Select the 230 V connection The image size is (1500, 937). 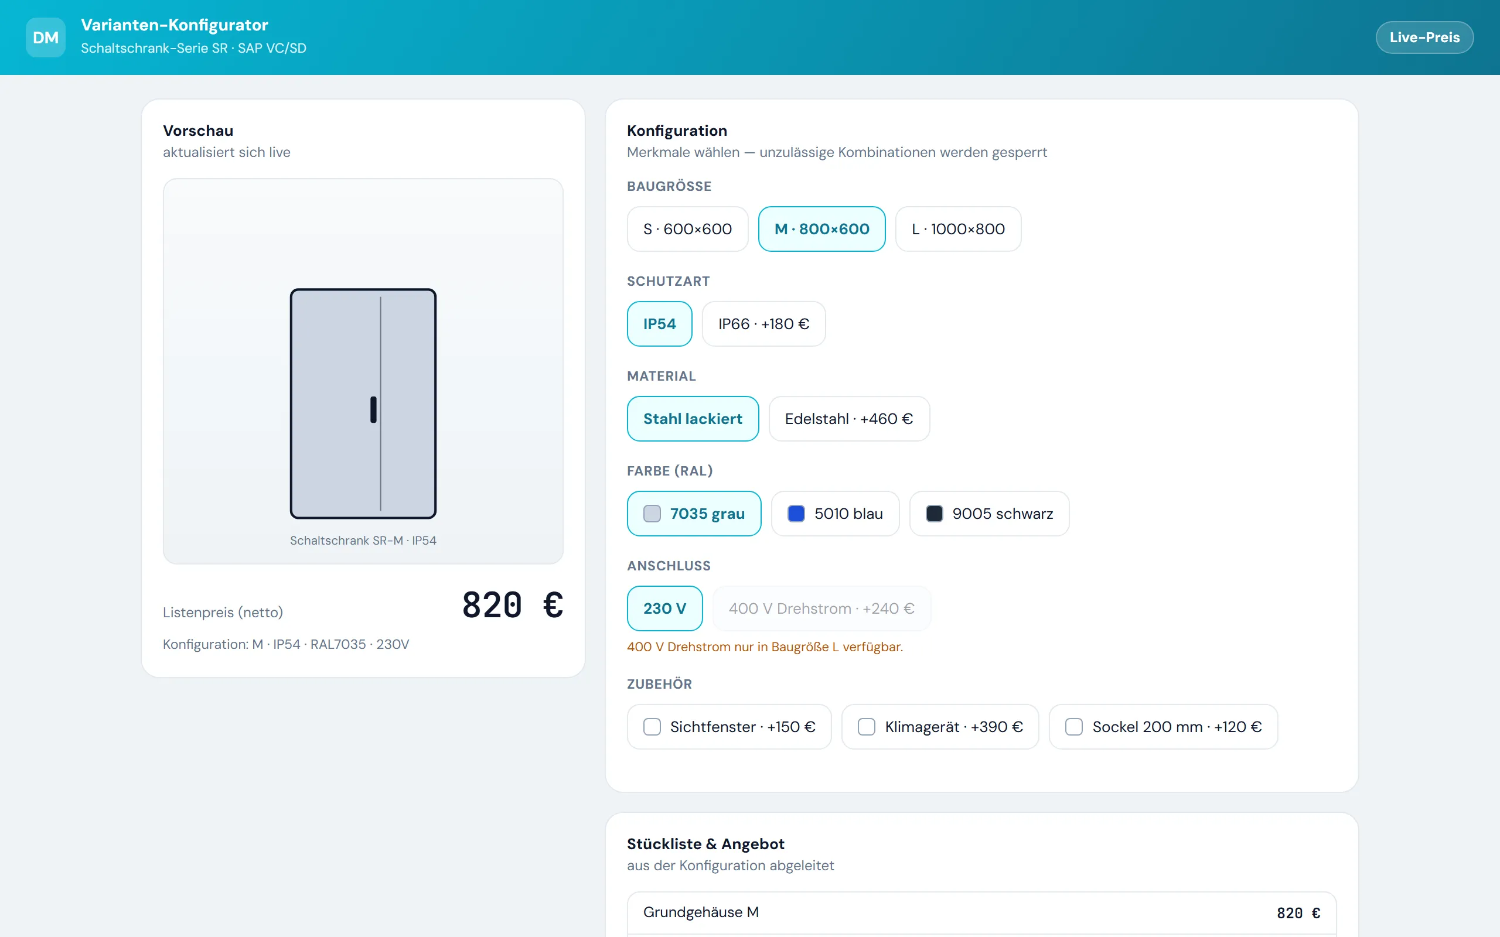click(665, 608)
